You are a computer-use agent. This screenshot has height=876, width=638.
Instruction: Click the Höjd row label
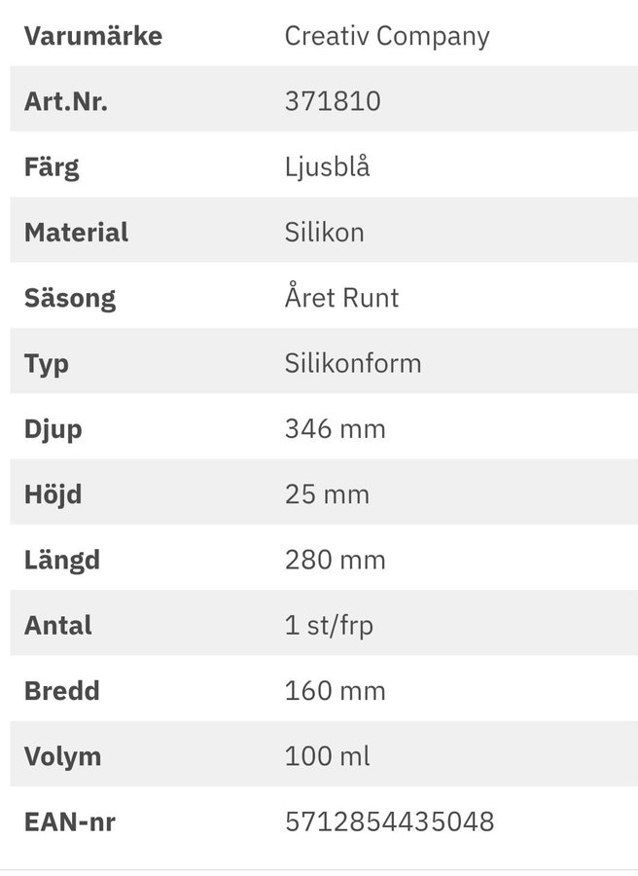point(53,494)
